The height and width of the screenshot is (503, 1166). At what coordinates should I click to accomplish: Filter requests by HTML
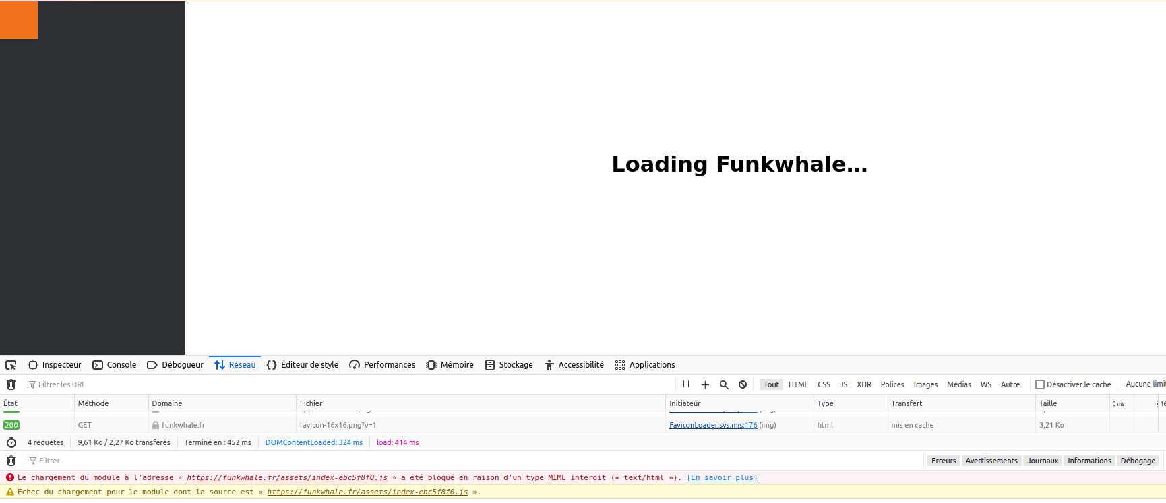[x=798, y=384]
